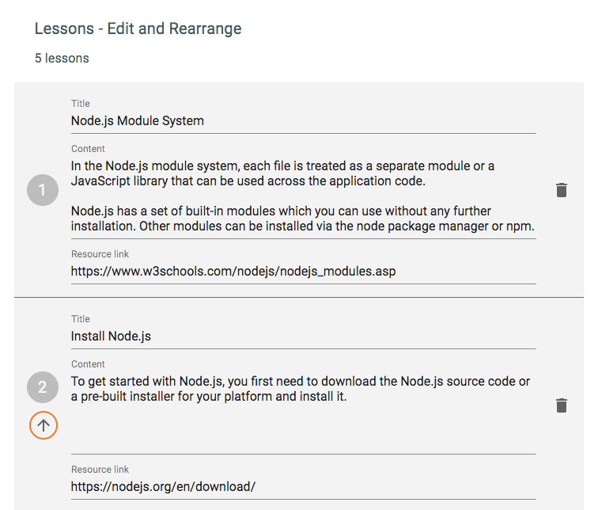Edit the nodejs.org download link field
This screenshot has height=510, width=598.
coord(303,486)
